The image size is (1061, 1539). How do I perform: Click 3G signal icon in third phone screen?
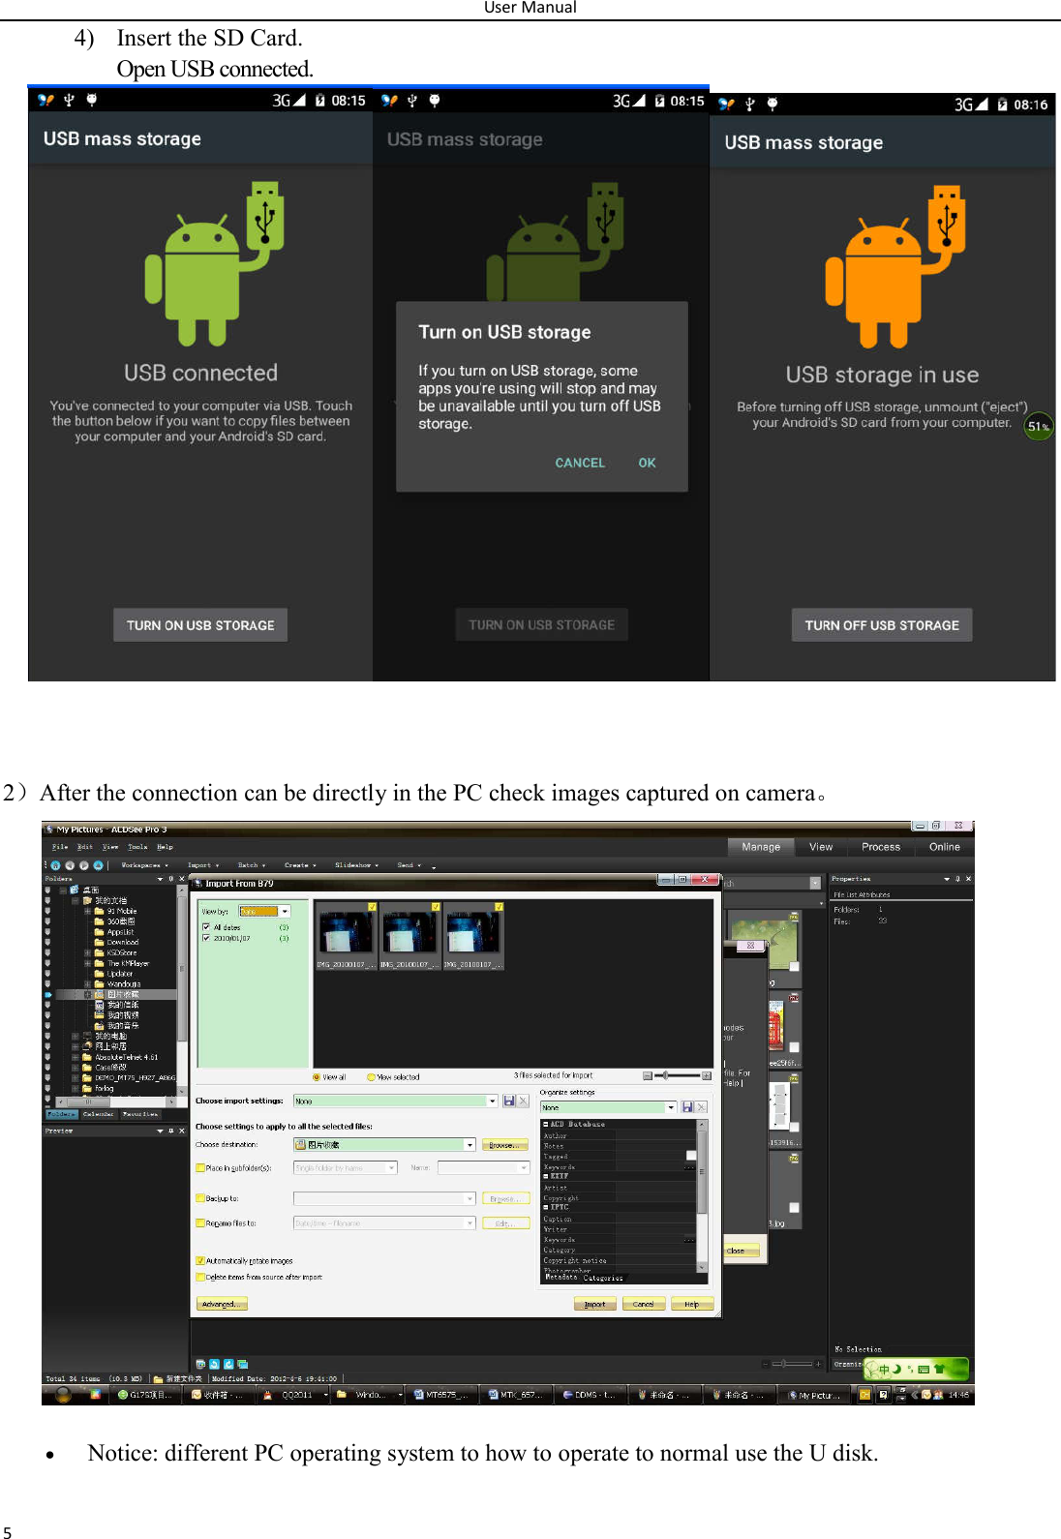pyautogui.click(x=971, y=105)
